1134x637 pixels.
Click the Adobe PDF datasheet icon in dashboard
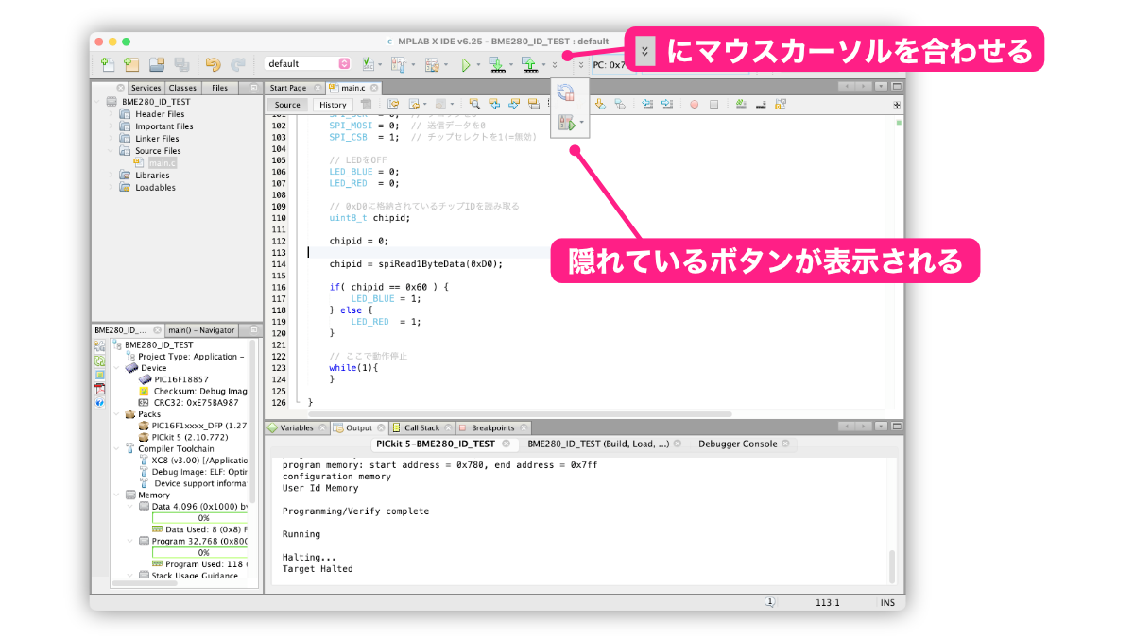pyautogui.click(x=99, y=389)
